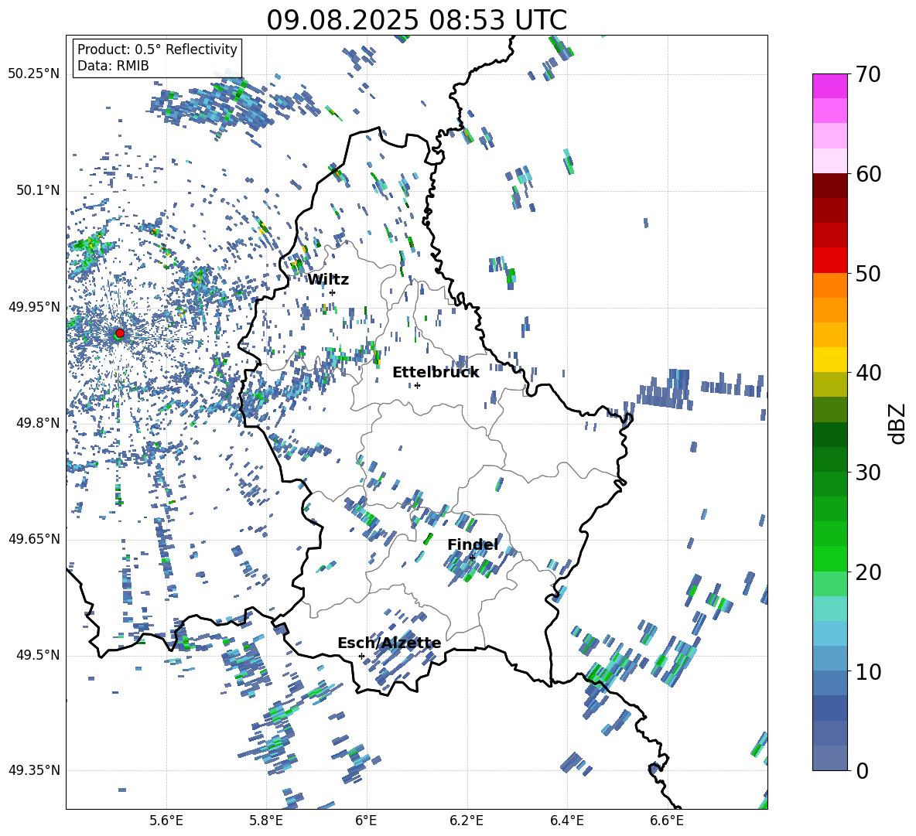Click the 5.8°E longitude label

(266, 821)
